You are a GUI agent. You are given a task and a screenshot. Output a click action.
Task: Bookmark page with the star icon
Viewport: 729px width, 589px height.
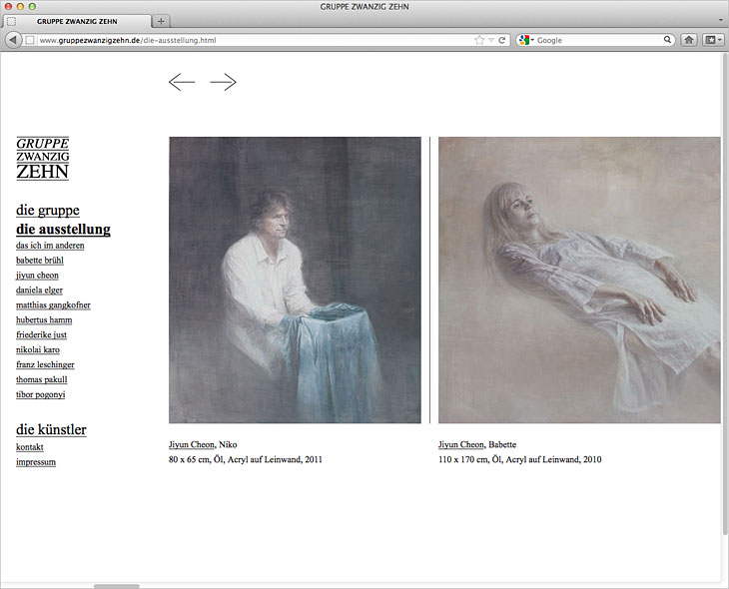pyautogui.click(x=479, y=41)
